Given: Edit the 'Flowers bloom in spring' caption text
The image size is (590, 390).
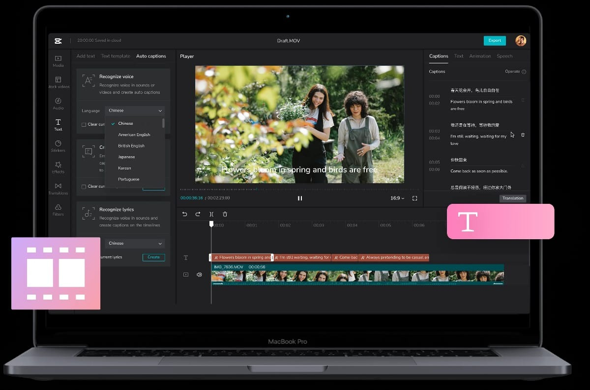Looking at the screenshot, I should tap(481, 105).
